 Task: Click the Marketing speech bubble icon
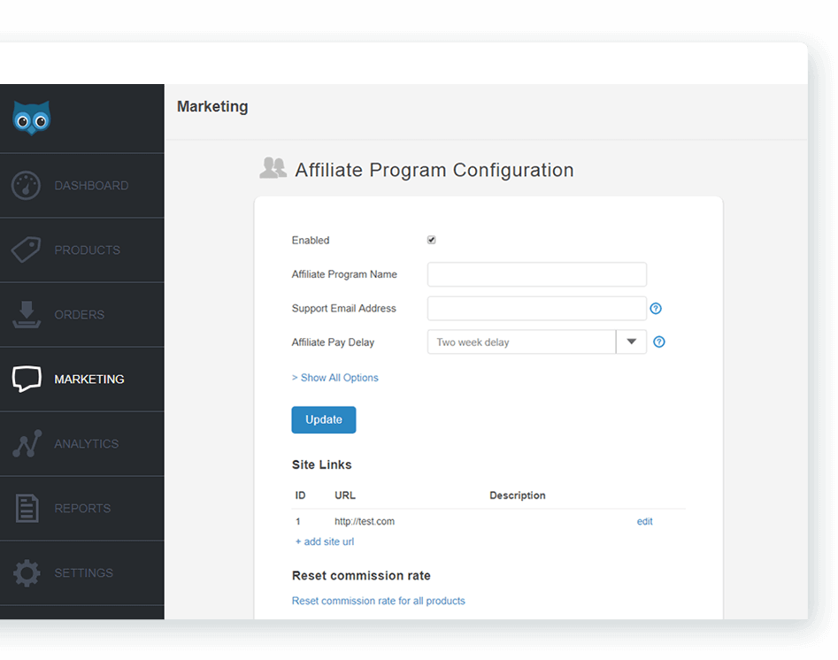click(x=27, y=379)
